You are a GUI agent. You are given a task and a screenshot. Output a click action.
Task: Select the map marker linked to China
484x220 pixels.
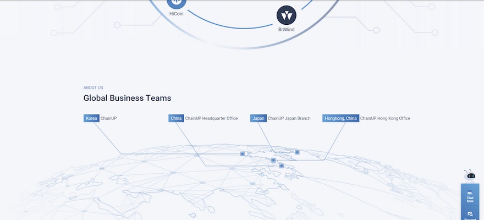pyautogui.click(x=281, y=166)
